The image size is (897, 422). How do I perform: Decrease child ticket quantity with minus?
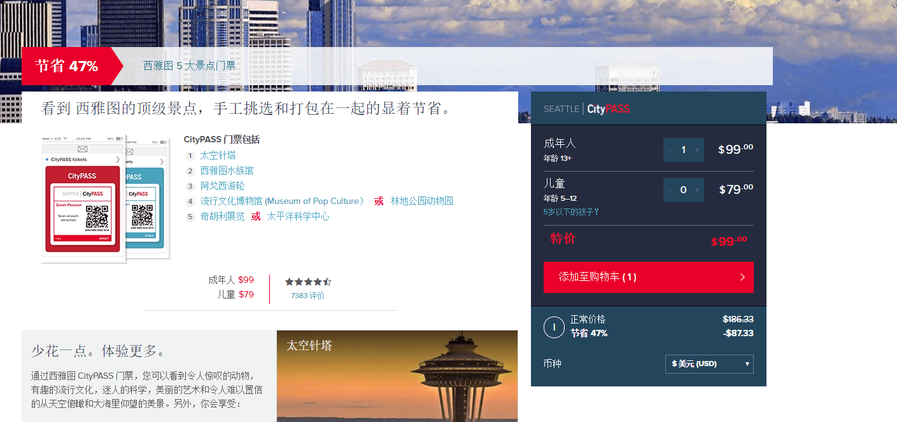(670, 189)
